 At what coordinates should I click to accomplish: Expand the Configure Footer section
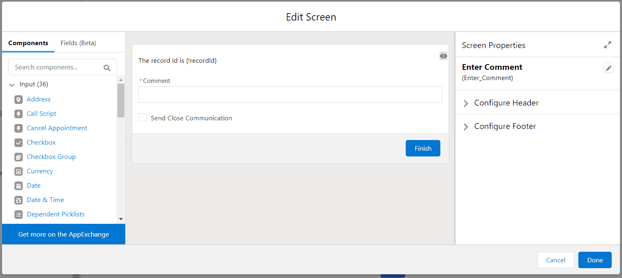(466, 126)
